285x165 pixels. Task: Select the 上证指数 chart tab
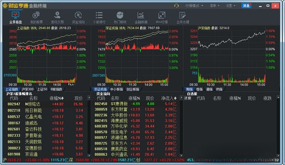pyautogui.click(x=12, y=89)
